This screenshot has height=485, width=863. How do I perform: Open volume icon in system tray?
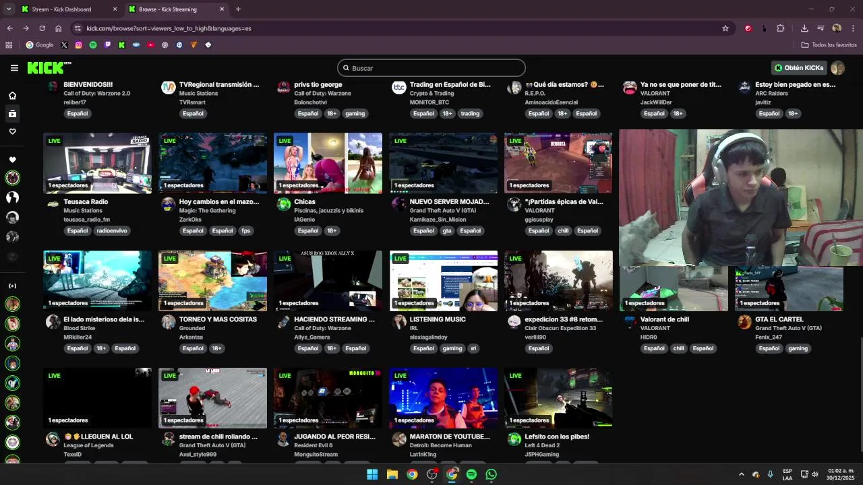click(815, 474)
